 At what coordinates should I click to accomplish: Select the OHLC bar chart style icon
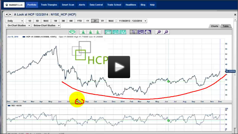pos(123,32)
